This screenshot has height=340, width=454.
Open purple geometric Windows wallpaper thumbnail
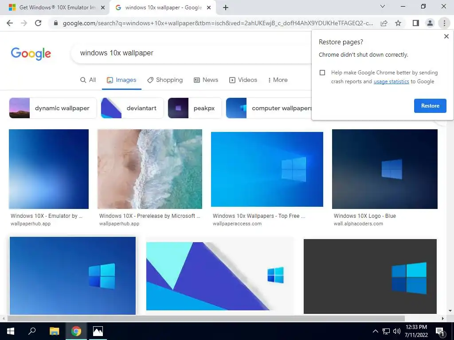[x=220, y=276]
